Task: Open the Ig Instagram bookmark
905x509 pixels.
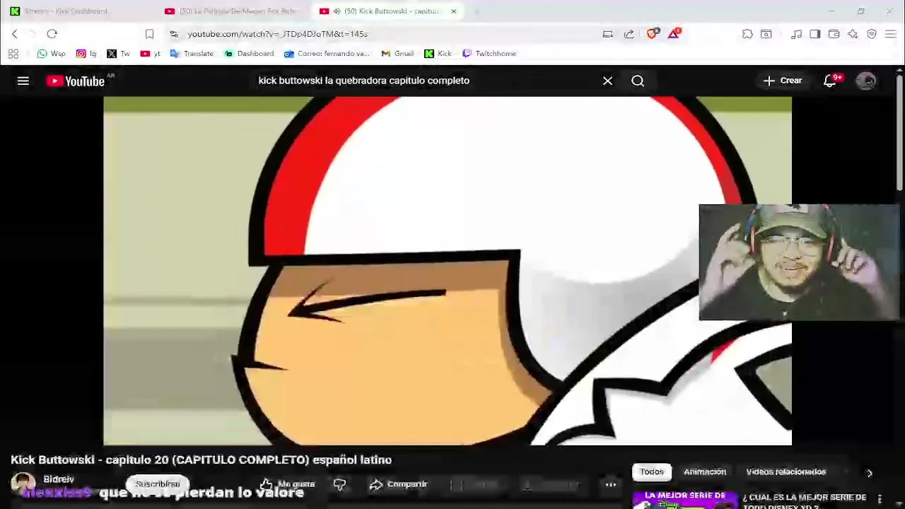Action: point(86,54)
